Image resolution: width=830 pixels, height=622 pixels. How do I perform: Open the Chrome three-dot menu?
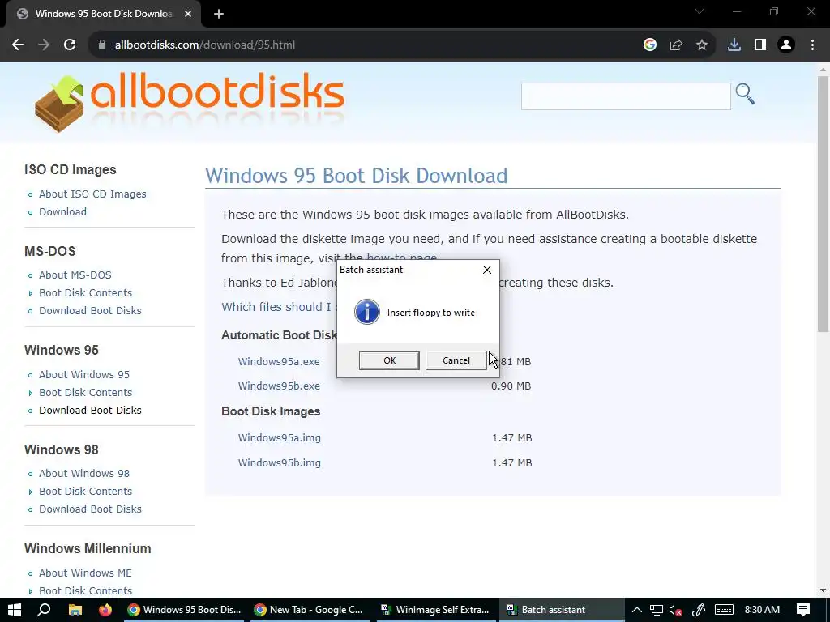pyautogui.click(x=812, y=45)
